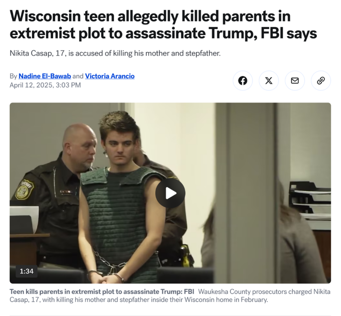Click the April 12, 2025 timestamp
Image resolution: width=341 pixels, height=316 pixels.
coord(45,85)
